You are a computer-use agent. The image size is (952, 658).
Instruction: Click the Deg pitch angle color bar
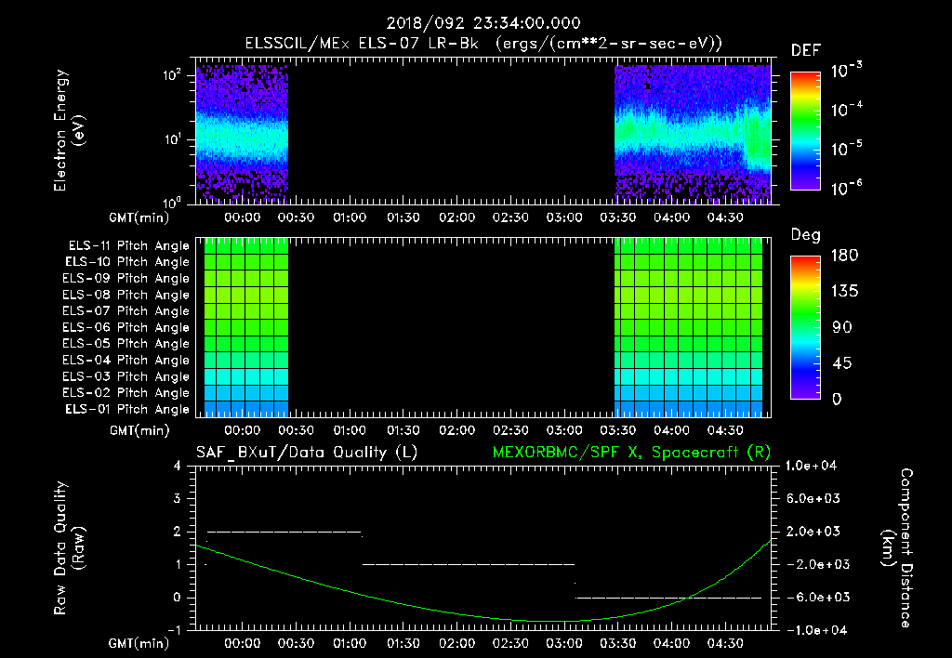pyautogui.click(x=805, y=327)
